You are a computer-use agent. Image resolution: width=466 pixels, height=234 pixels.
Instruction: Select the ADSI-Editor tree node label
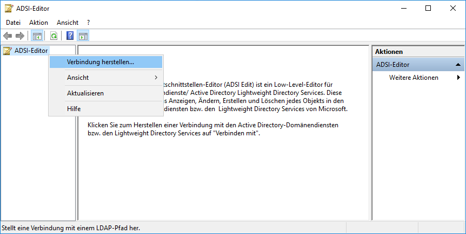[x=31, y=51]
